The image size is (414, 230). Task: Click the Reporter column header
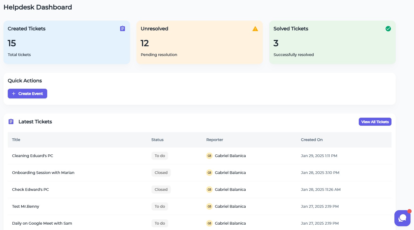215,140
